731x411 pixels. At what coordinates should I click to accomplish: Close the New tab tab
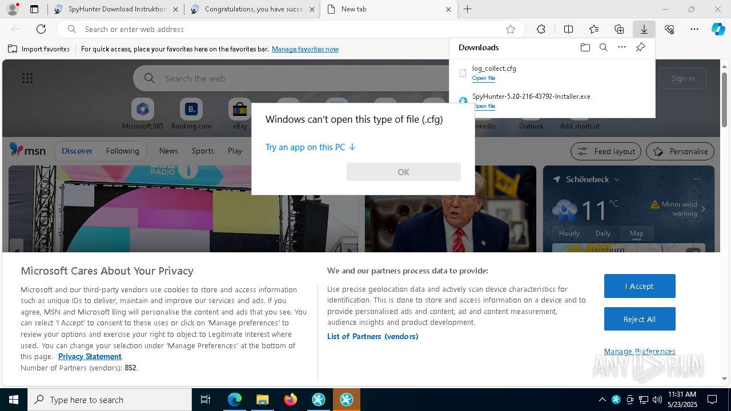point(448,9)
